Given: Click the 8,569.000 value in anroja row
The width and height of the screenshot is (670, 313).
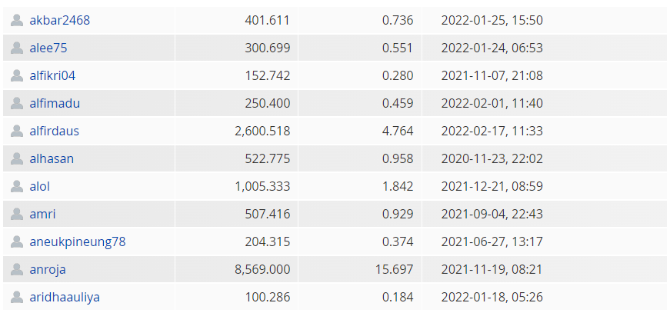Looking at the screenshot, I should (262, 269).
